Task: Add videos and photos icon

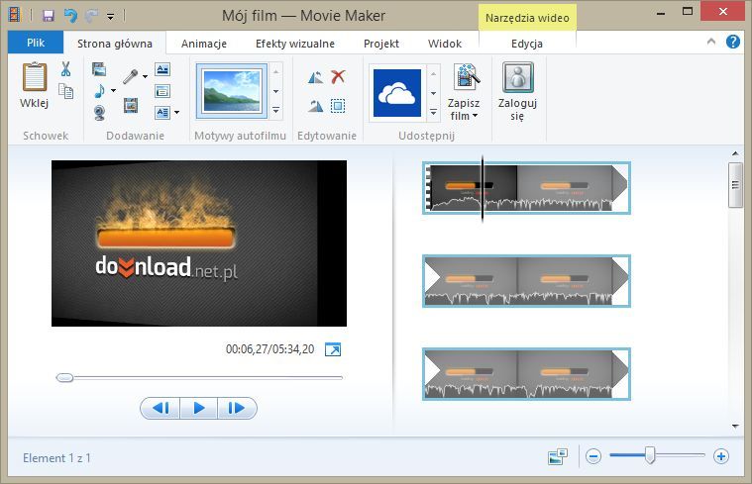Action: (99, 69)
